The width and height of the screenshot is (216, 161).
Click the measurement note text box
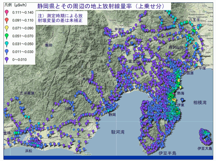[61, 18]
